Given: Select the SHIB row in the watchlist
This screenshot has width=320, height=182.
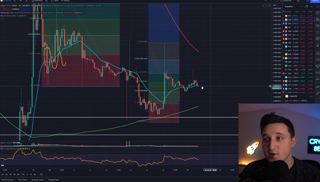Looking at the screenshot, I should 299,31.
